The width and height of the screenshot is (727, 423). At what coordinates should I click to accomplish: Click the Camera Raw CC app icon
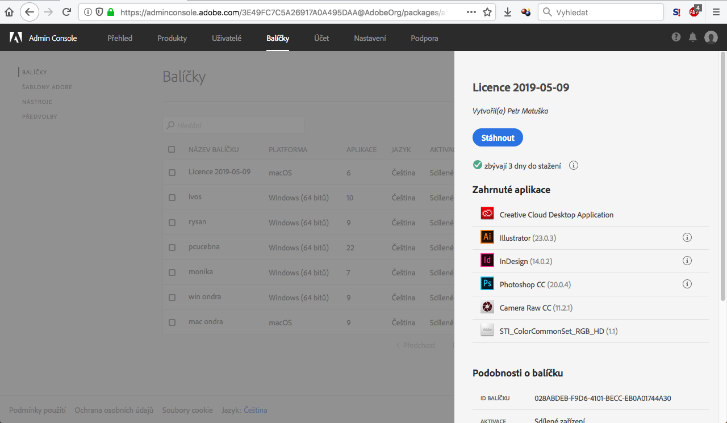point(487,307)
